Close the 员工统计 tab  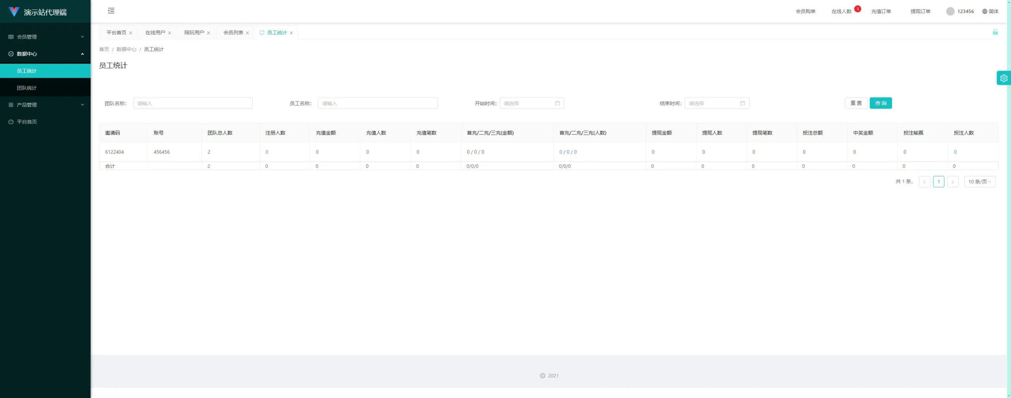coord(291,33)
